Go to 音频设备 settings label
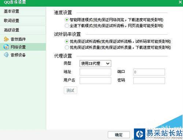The image size is (183, 140). [x=18, y=55]
